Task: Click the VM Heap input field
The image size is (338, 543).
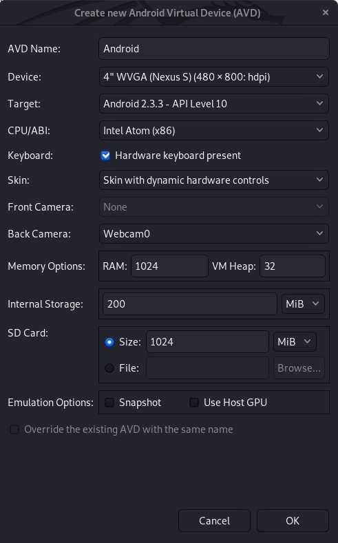Action: [293, 266]
